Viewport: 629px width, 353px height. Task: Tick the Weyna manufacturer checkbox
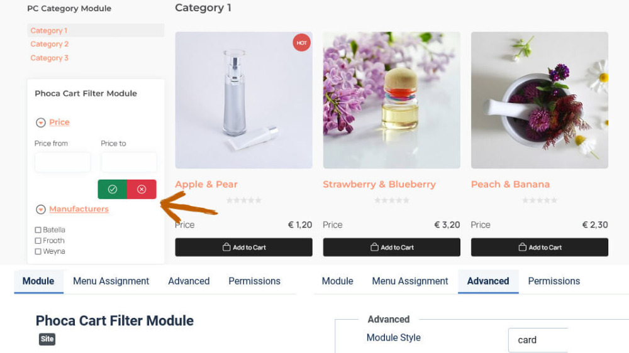coord(38,251)
